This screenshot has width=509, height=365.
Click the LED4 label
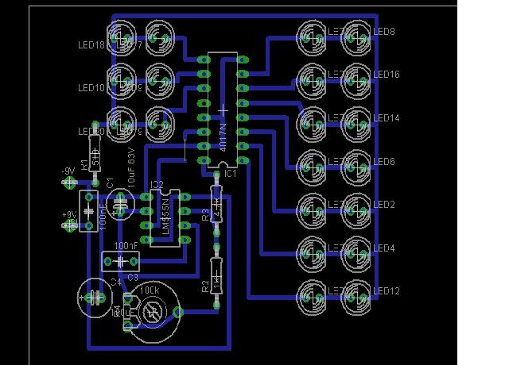pyautogui.click(x=384, y=248)
